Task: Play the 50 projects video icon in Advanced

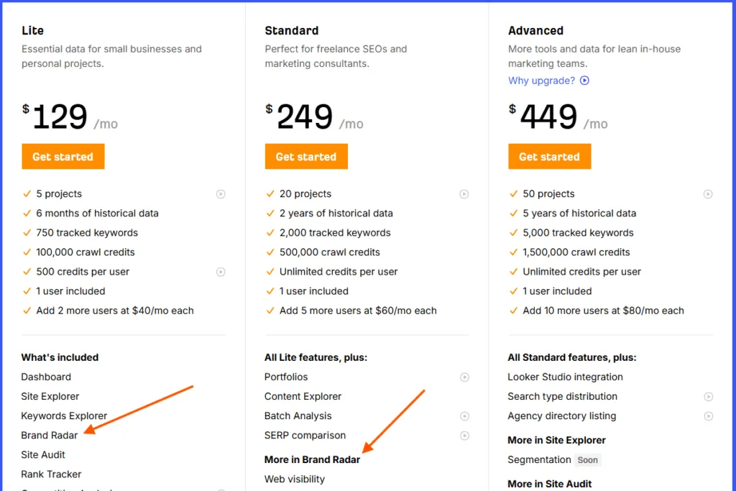Action: [708, 194]
